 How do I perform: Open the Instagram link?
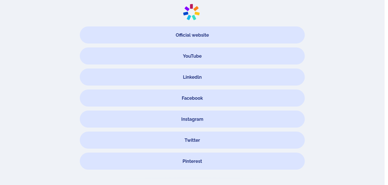pos(192,119)
